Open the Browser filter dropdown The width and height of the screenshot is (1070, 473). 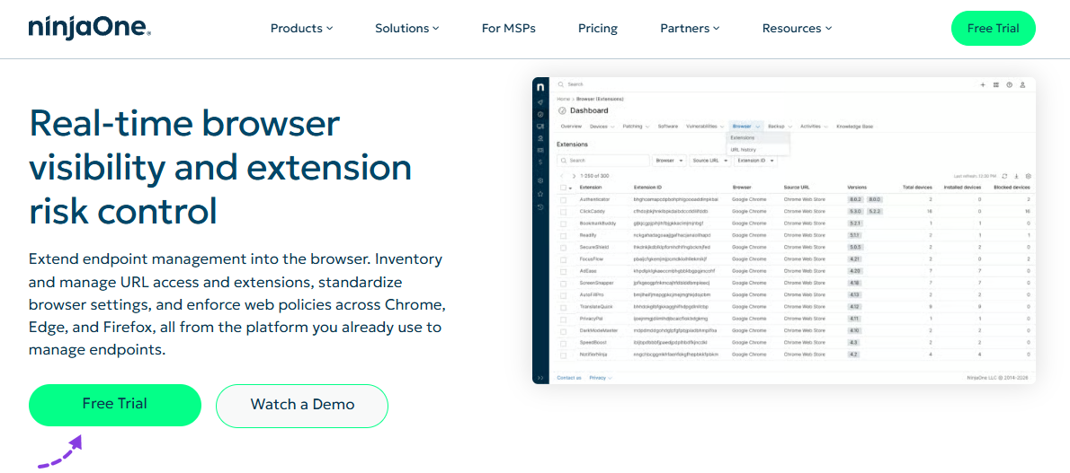point(670,161)
